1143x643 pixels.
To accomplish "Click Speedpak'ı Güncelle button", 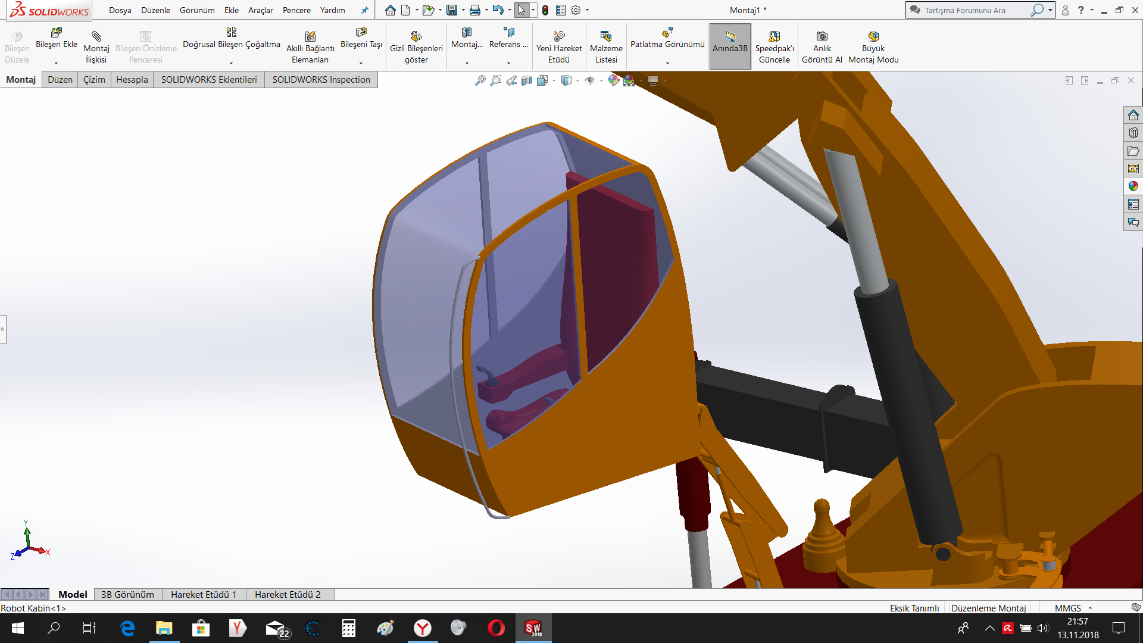I will [x=775, y=47].
